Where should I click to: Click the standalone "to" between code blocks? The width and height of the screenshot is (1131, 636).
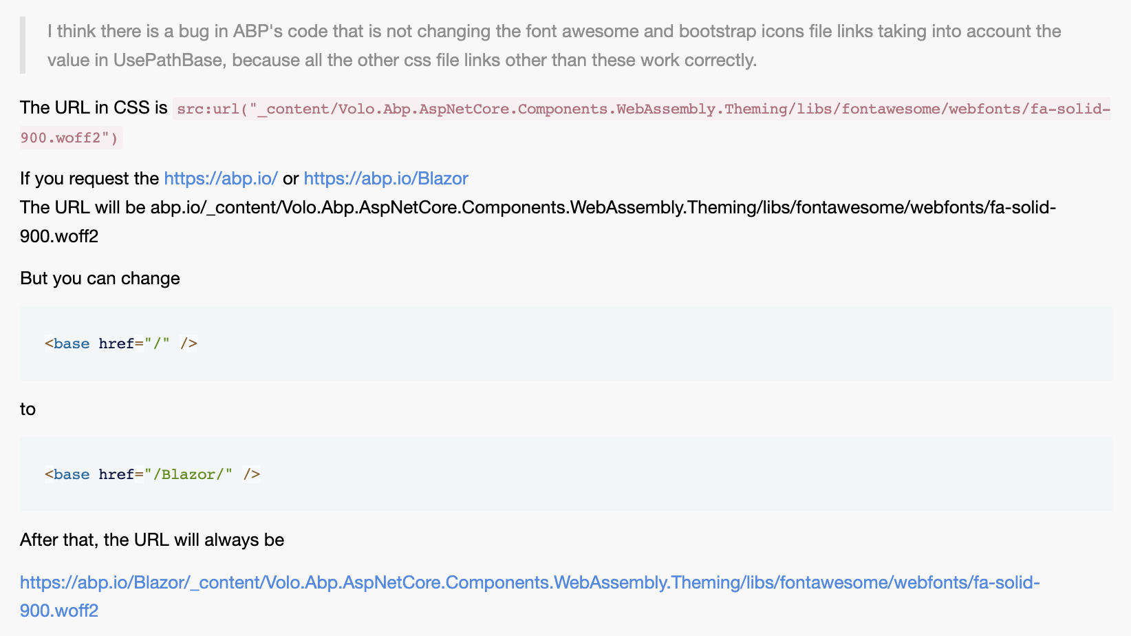tap(28, 410)
